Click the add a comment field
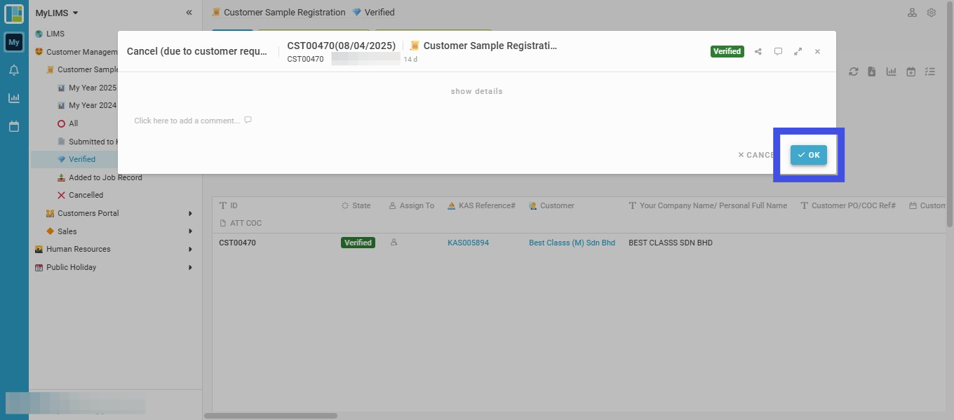The width and height of the screenshot is (954, 420). 193,121
